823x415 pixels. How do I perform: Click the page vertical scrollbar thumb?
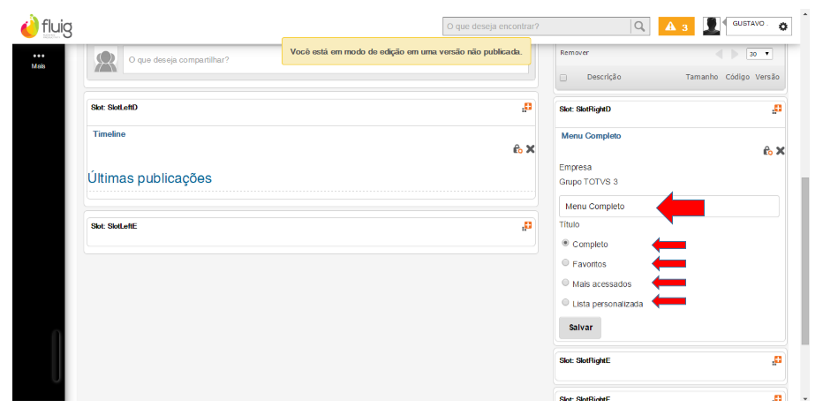[x=804, y=256]
